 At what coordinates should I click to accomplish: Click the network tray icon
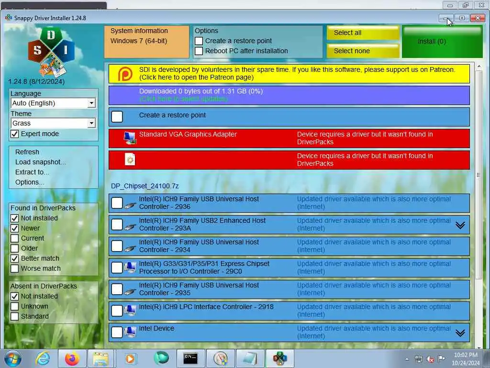pyautogui.click(x=418, y=359)
